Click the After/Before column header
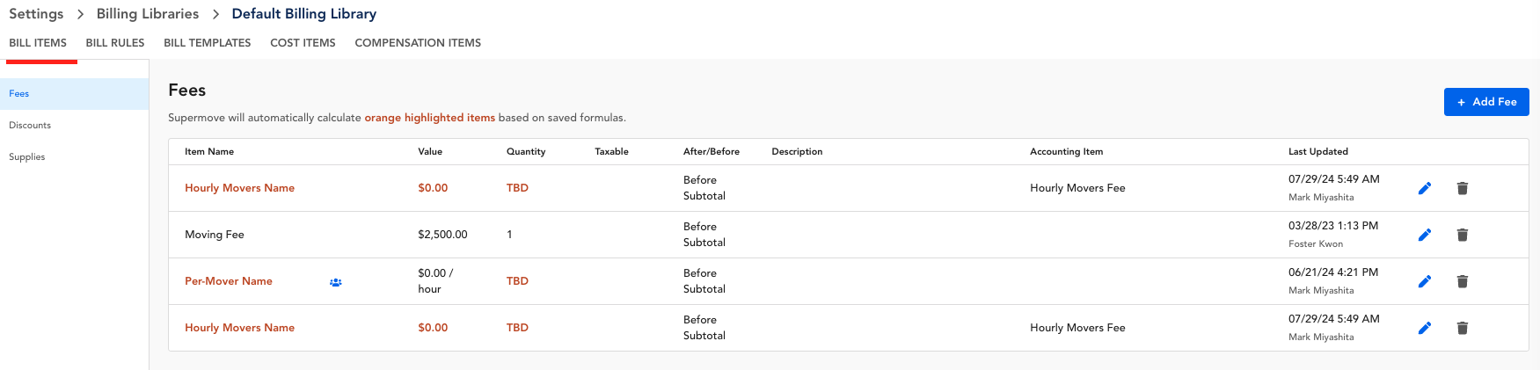 click(712, 152)
